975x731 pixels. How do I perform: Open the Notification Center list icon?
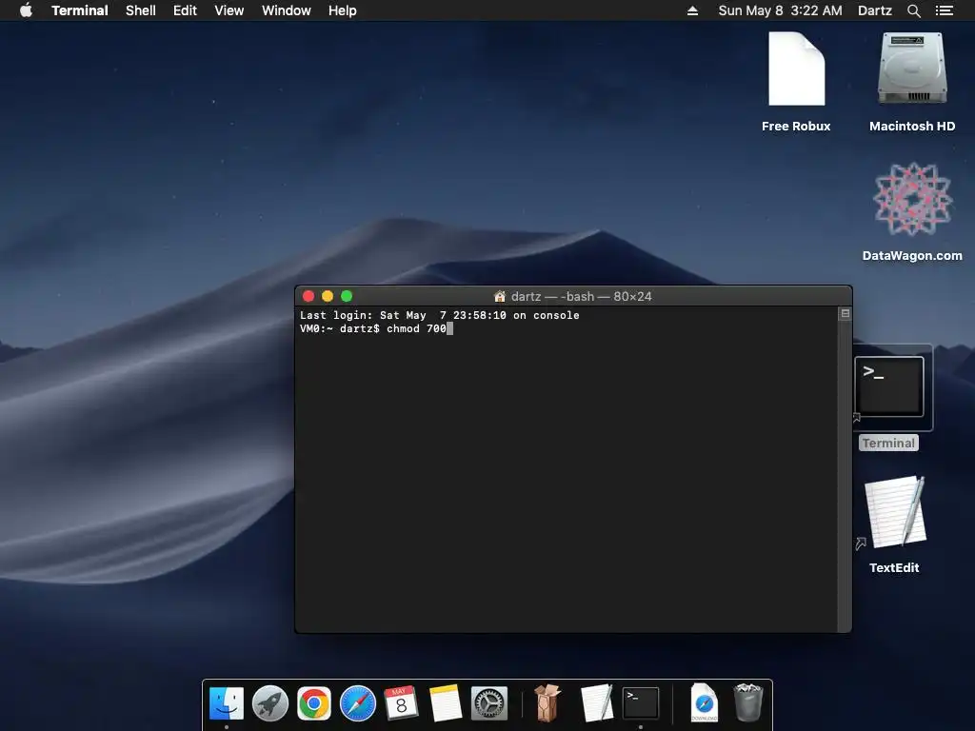[944, 10]
